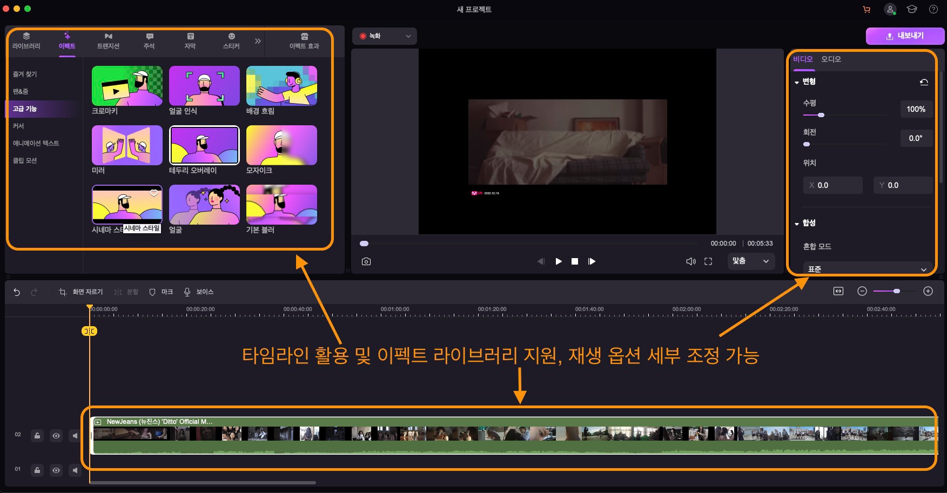
Task: Open the 라이브러리 tab
Action: click(x=26, y=41)
